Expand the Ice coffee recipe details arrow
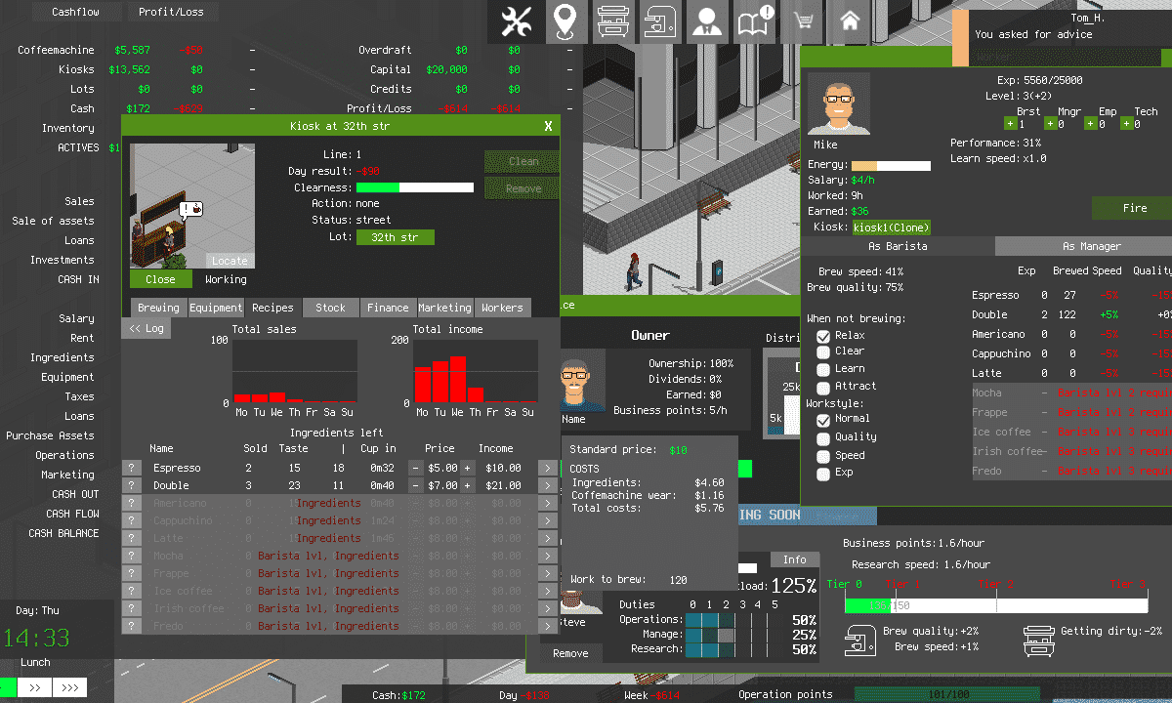The height and width of the screenshot is (703, 1172). point(548,592)
